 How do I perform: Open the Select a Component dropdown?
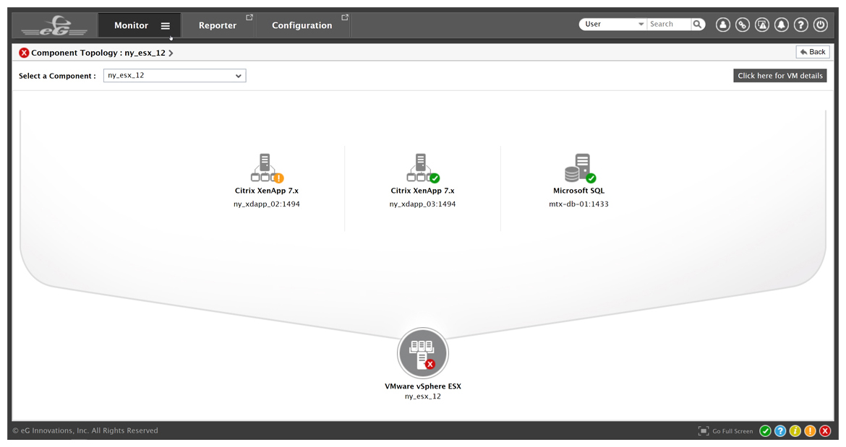point(175,75)
